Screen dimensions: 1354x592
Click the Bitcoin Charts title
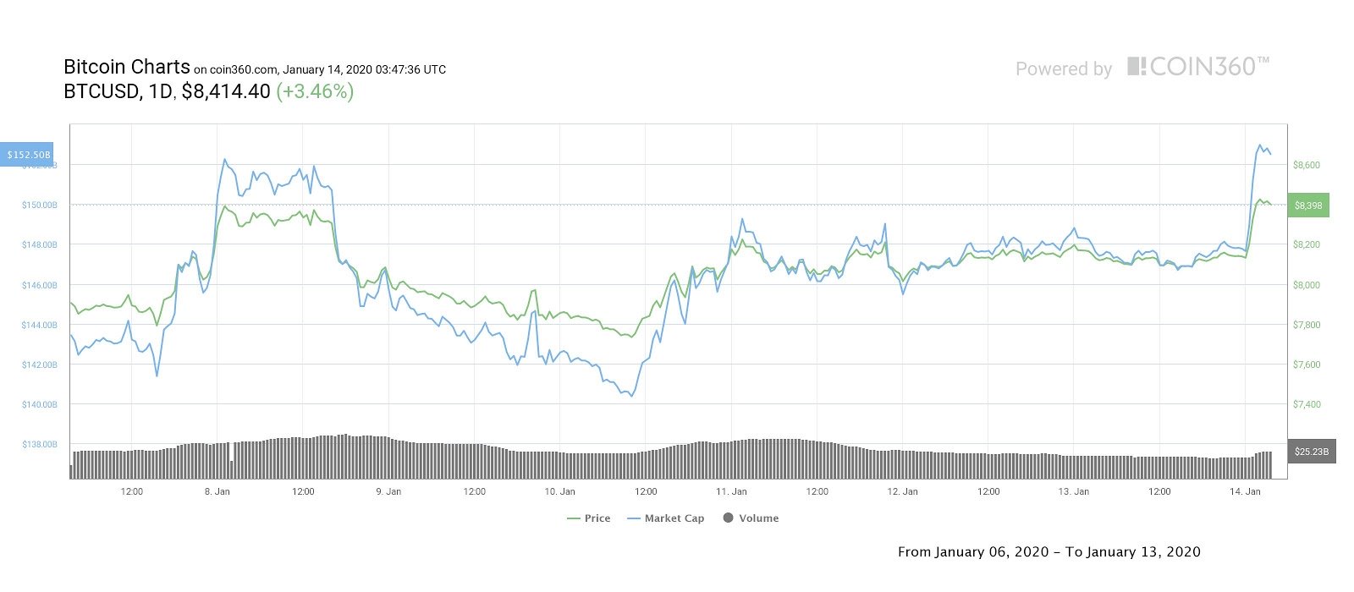pos(127,67)
